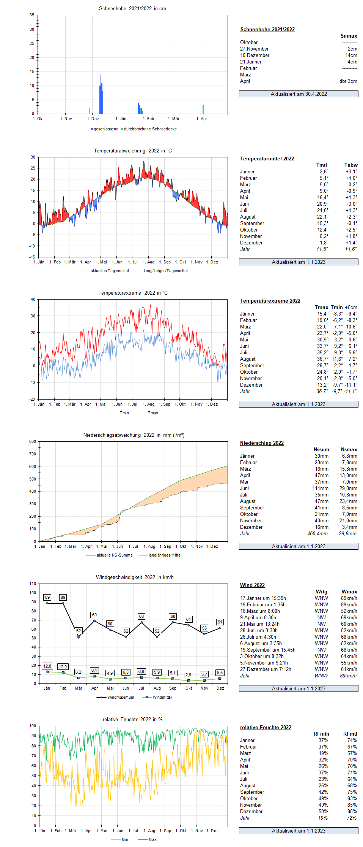The image size is (363, 847).
Task: Click the March RFmin '19%' value
Action: point(324,753)
